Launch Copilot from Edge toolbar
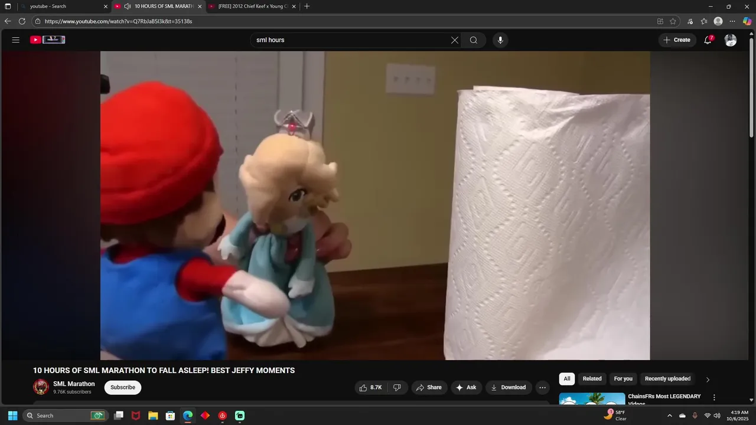The width and height of the screenshot is (756, 425). coord(747,21)
